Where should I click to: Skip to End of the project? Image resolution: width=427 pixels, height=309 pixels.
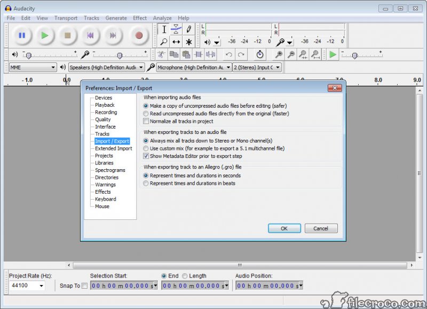(x=113, y=35)
